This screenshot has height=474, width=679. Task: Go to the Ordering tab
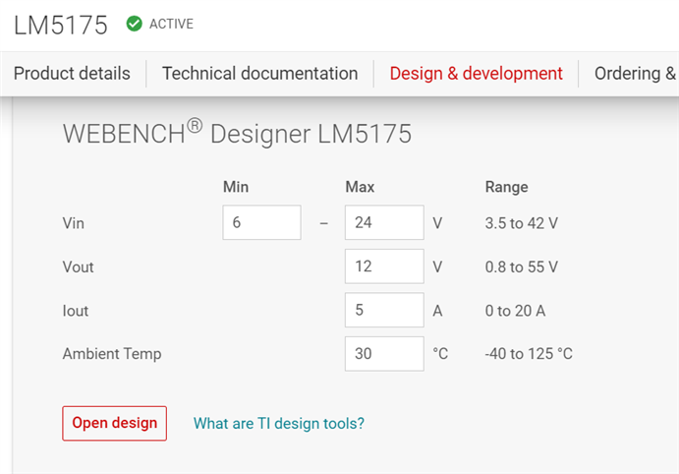click(x=636, y=74)
